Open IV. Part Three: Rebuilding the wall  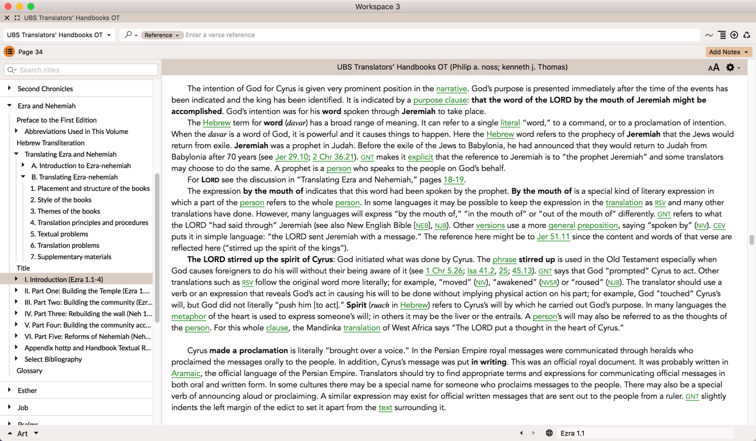click(88, 314)
